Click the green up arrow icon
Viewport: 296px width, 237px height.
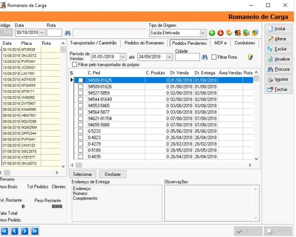212,33
